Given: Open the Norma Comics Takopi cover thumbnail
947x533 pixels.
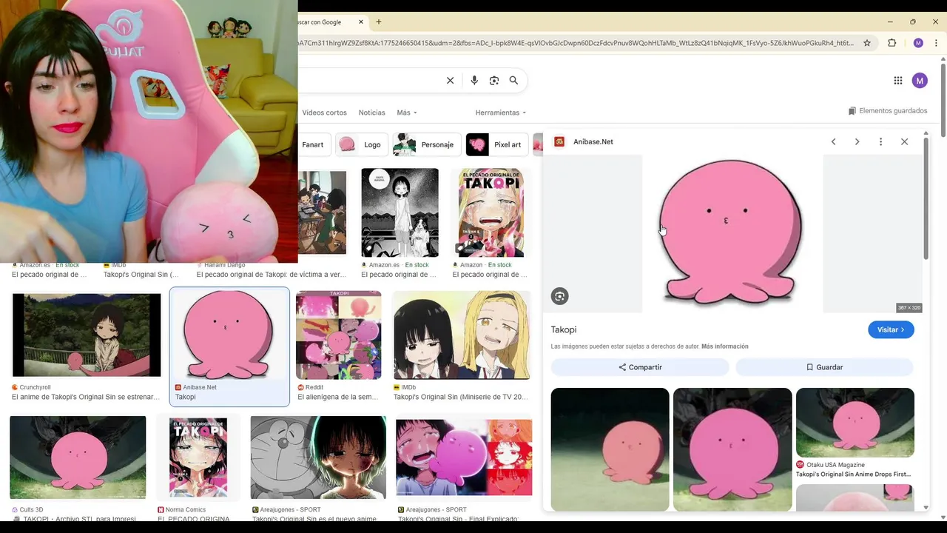Looking at the screenshot, I should [x=198, y=456].
